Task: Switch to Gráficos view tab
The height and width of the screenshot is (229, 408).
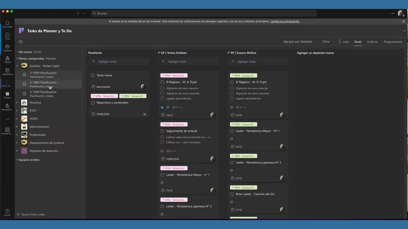Action: click(372, 42)
